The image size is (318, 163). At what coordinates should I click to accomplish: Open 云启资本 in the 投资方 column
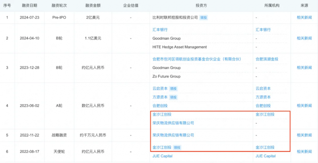coord(160,88)
